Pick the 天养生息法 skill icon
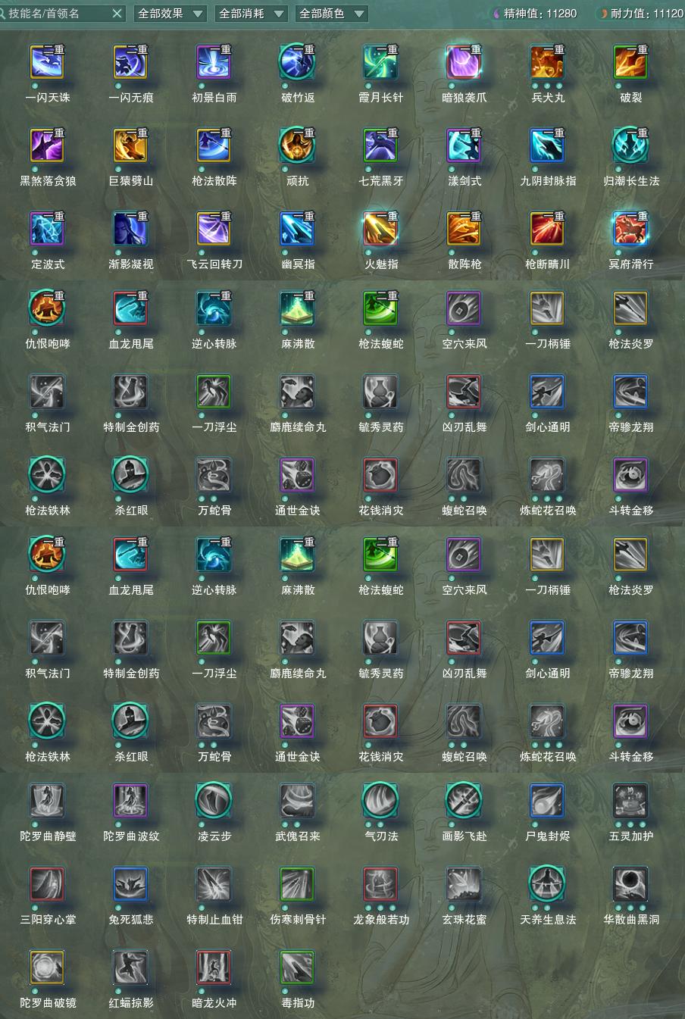 [x=547, y=884]
